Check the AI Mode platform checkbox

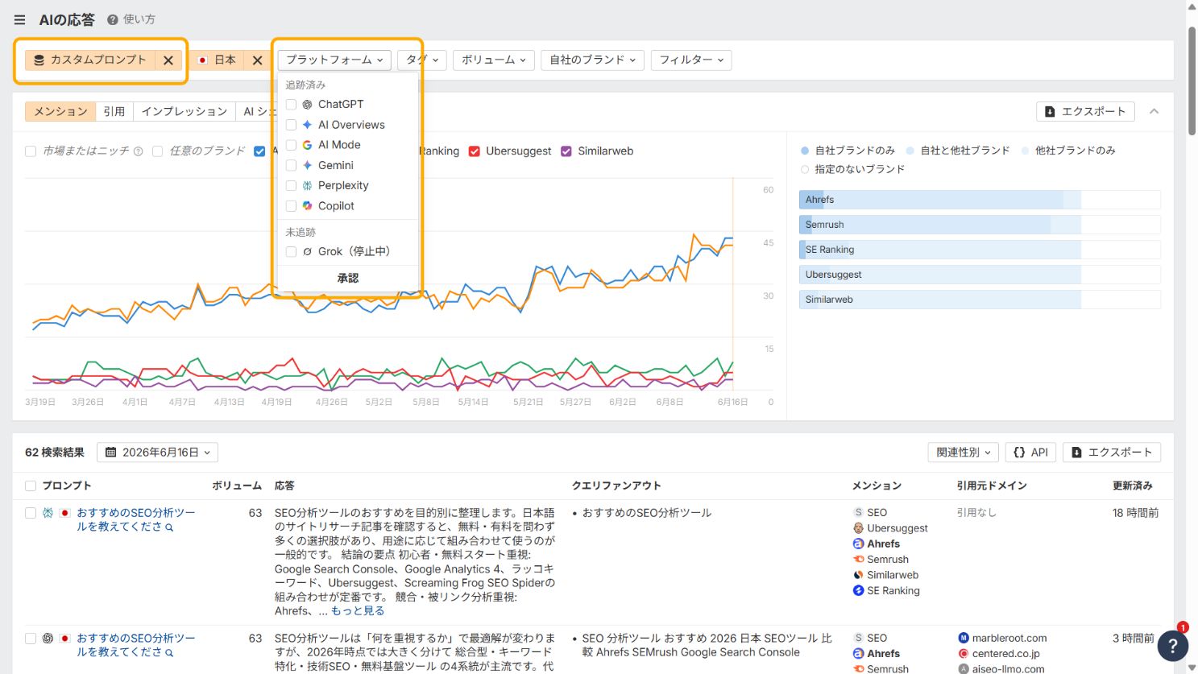pyautogui.click(x=291, y=145)
